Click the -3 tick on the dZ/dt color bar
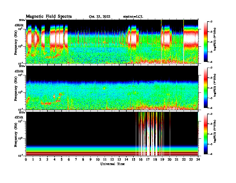The height and width of the screenshot is (183, 236). [x=211, y=124]
